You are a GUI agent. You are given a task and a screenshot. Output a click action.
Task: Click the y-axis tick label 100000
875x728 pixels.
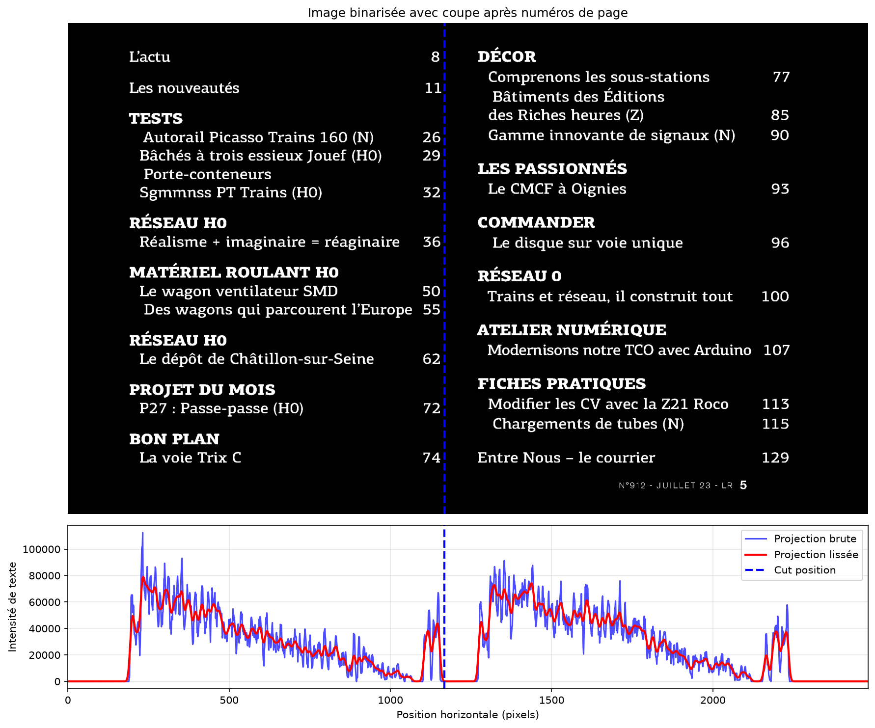click(x=42, y=549)
